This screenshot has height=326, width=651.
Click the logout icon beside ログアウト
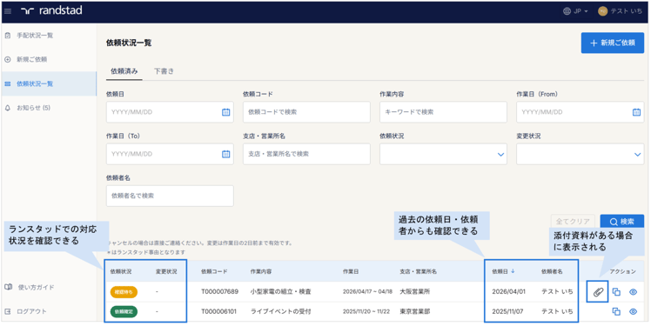click(8, 311)
